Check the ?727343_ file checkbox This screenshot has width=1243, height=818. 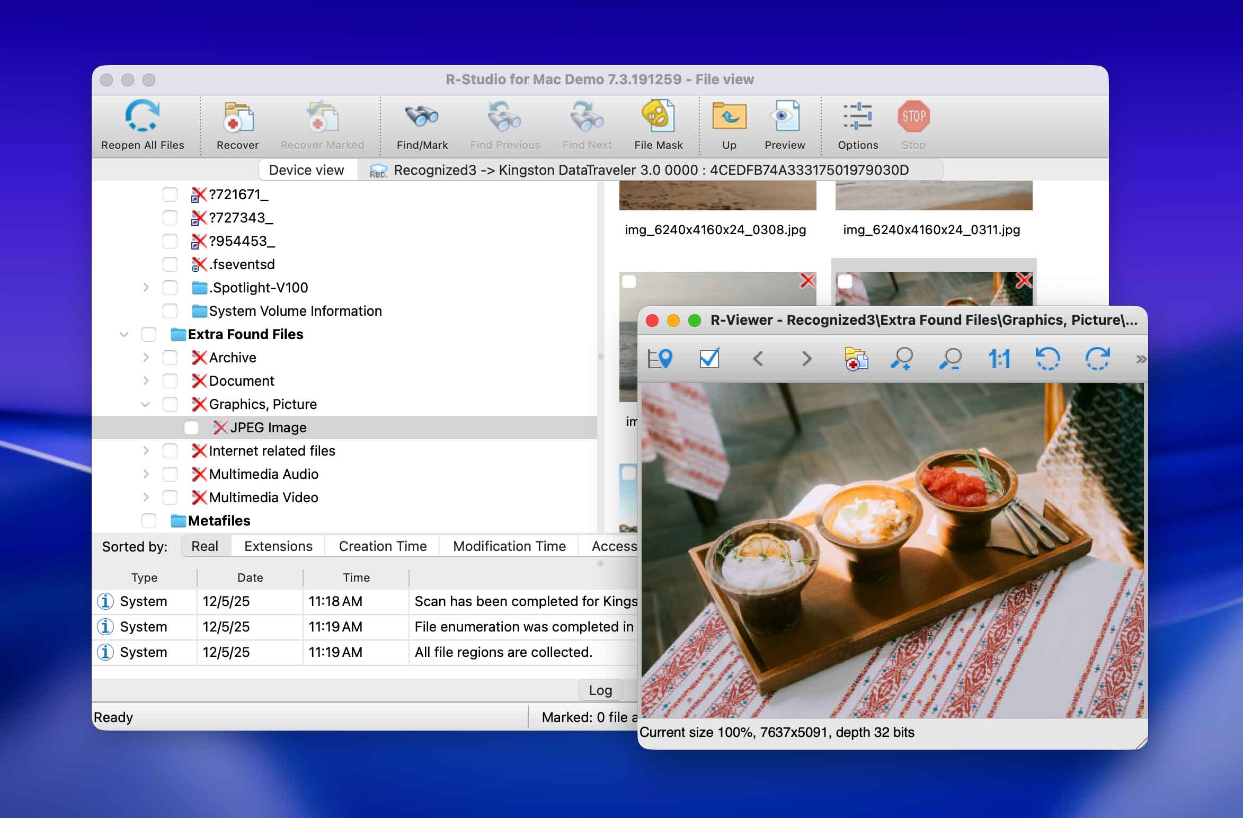170,218
